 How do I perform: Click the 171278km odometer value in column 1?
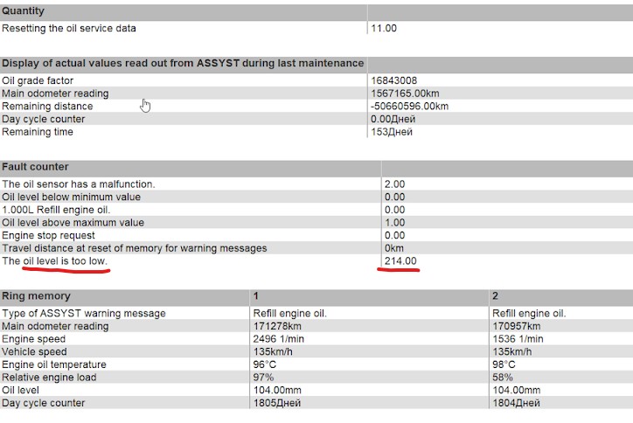[x=275, y=326]
